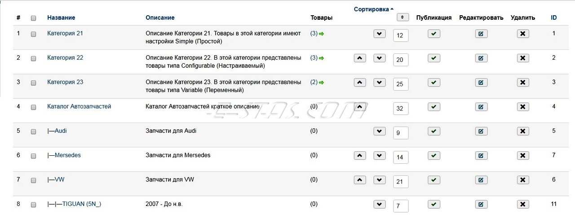Save ordering with icon beside Сортировка
Screen dimensions: 575x215
403,17
